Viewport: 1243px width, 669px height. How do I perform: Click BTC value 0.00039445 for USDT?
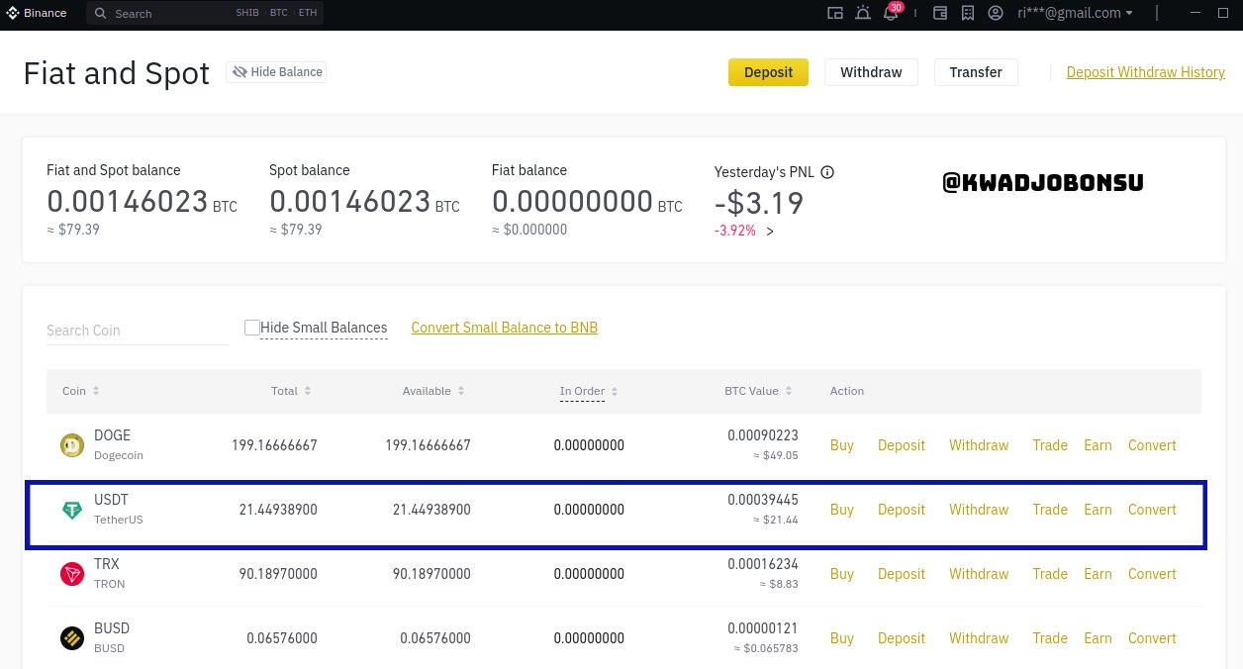[763, 500]
